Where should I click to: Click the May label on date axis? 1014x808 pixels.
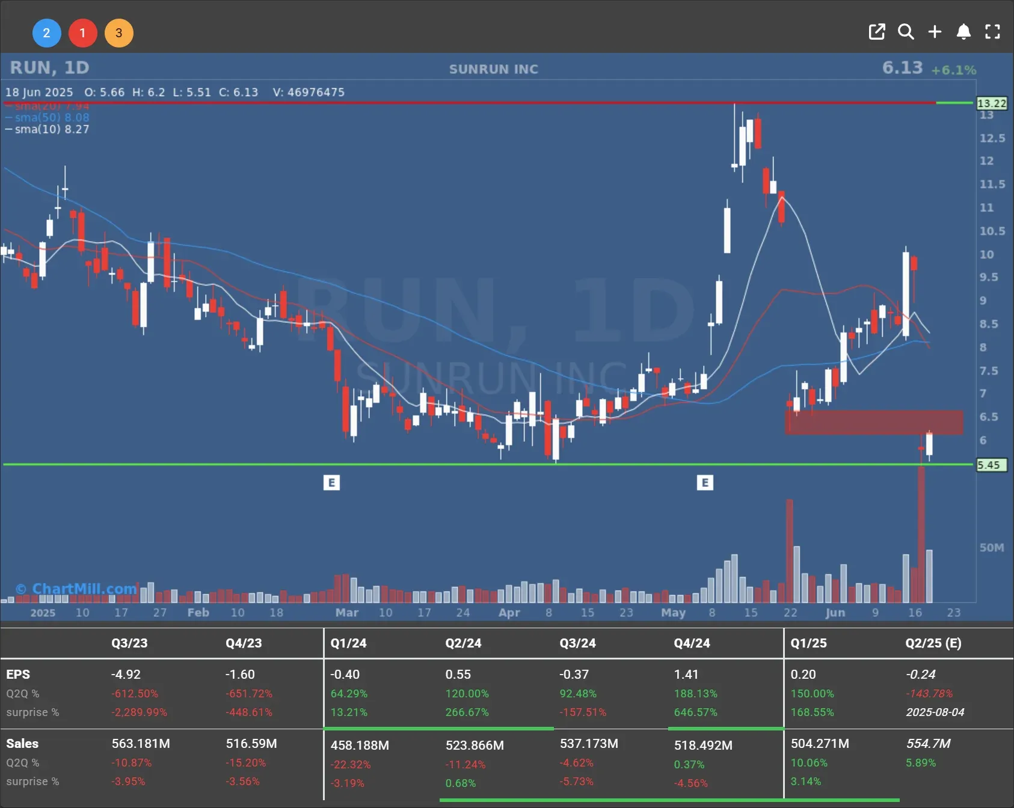(673, 613)
